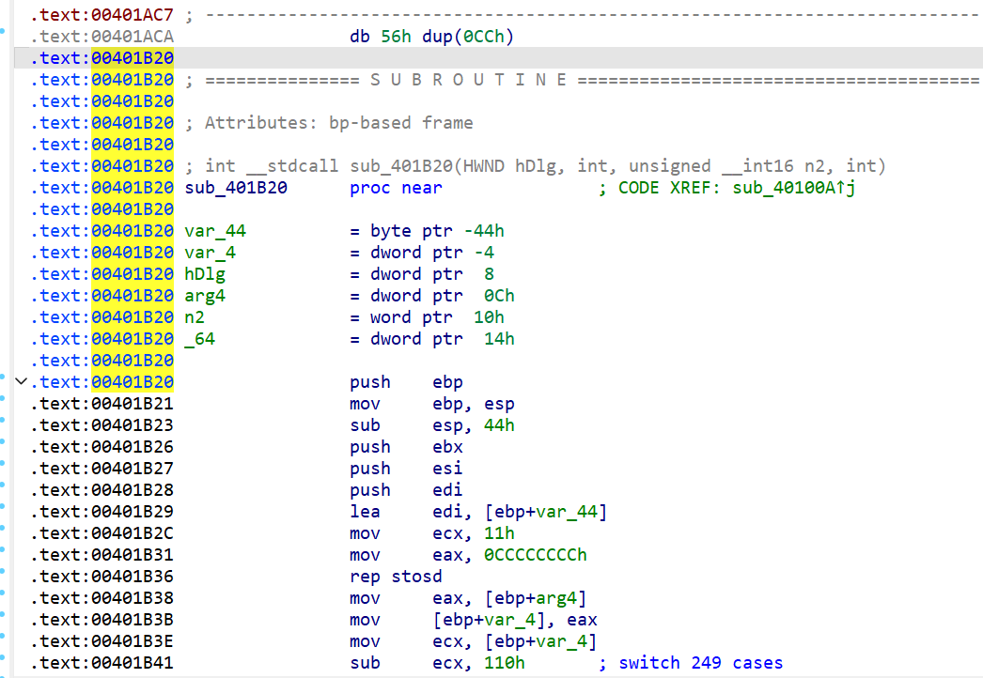This screenshot has width=983, height=678.
Task: Select the n2 word ptr definition
Action: [195, 317]
